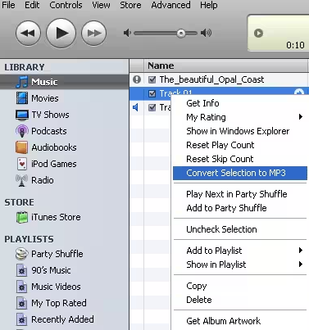Expand the Show in Playlist submenu arrow

[301, 264]
